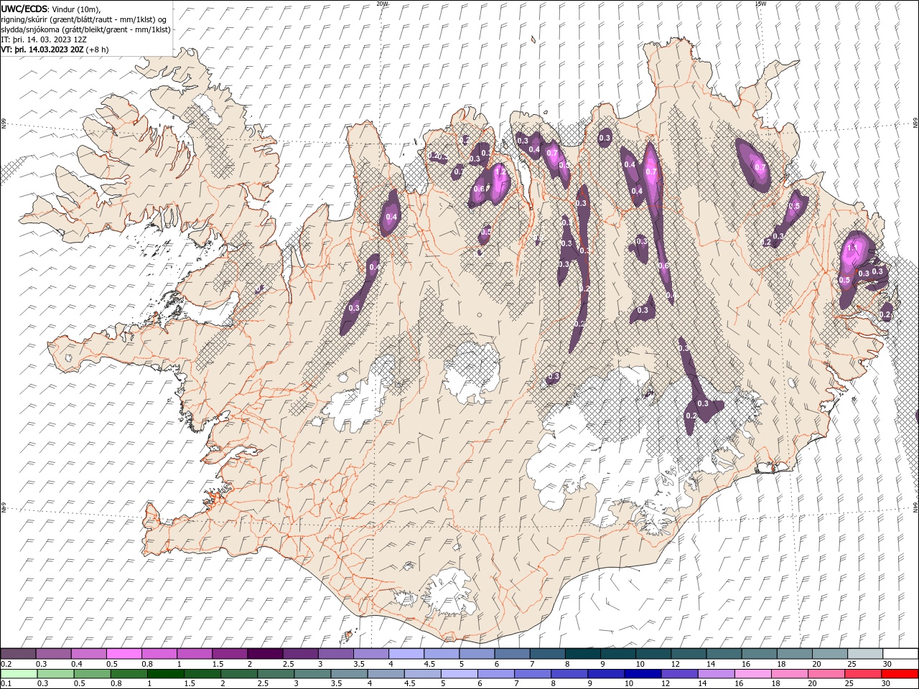Select bottom-row purple swatch between 12 and 14
The image size is (919, 689).
pos(679,674)
